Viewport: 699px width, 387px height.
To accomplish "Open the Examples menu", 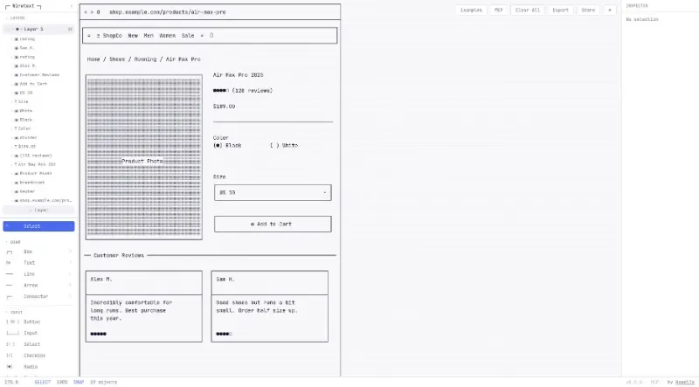I will pyautogui.click(x=471, y=10).
